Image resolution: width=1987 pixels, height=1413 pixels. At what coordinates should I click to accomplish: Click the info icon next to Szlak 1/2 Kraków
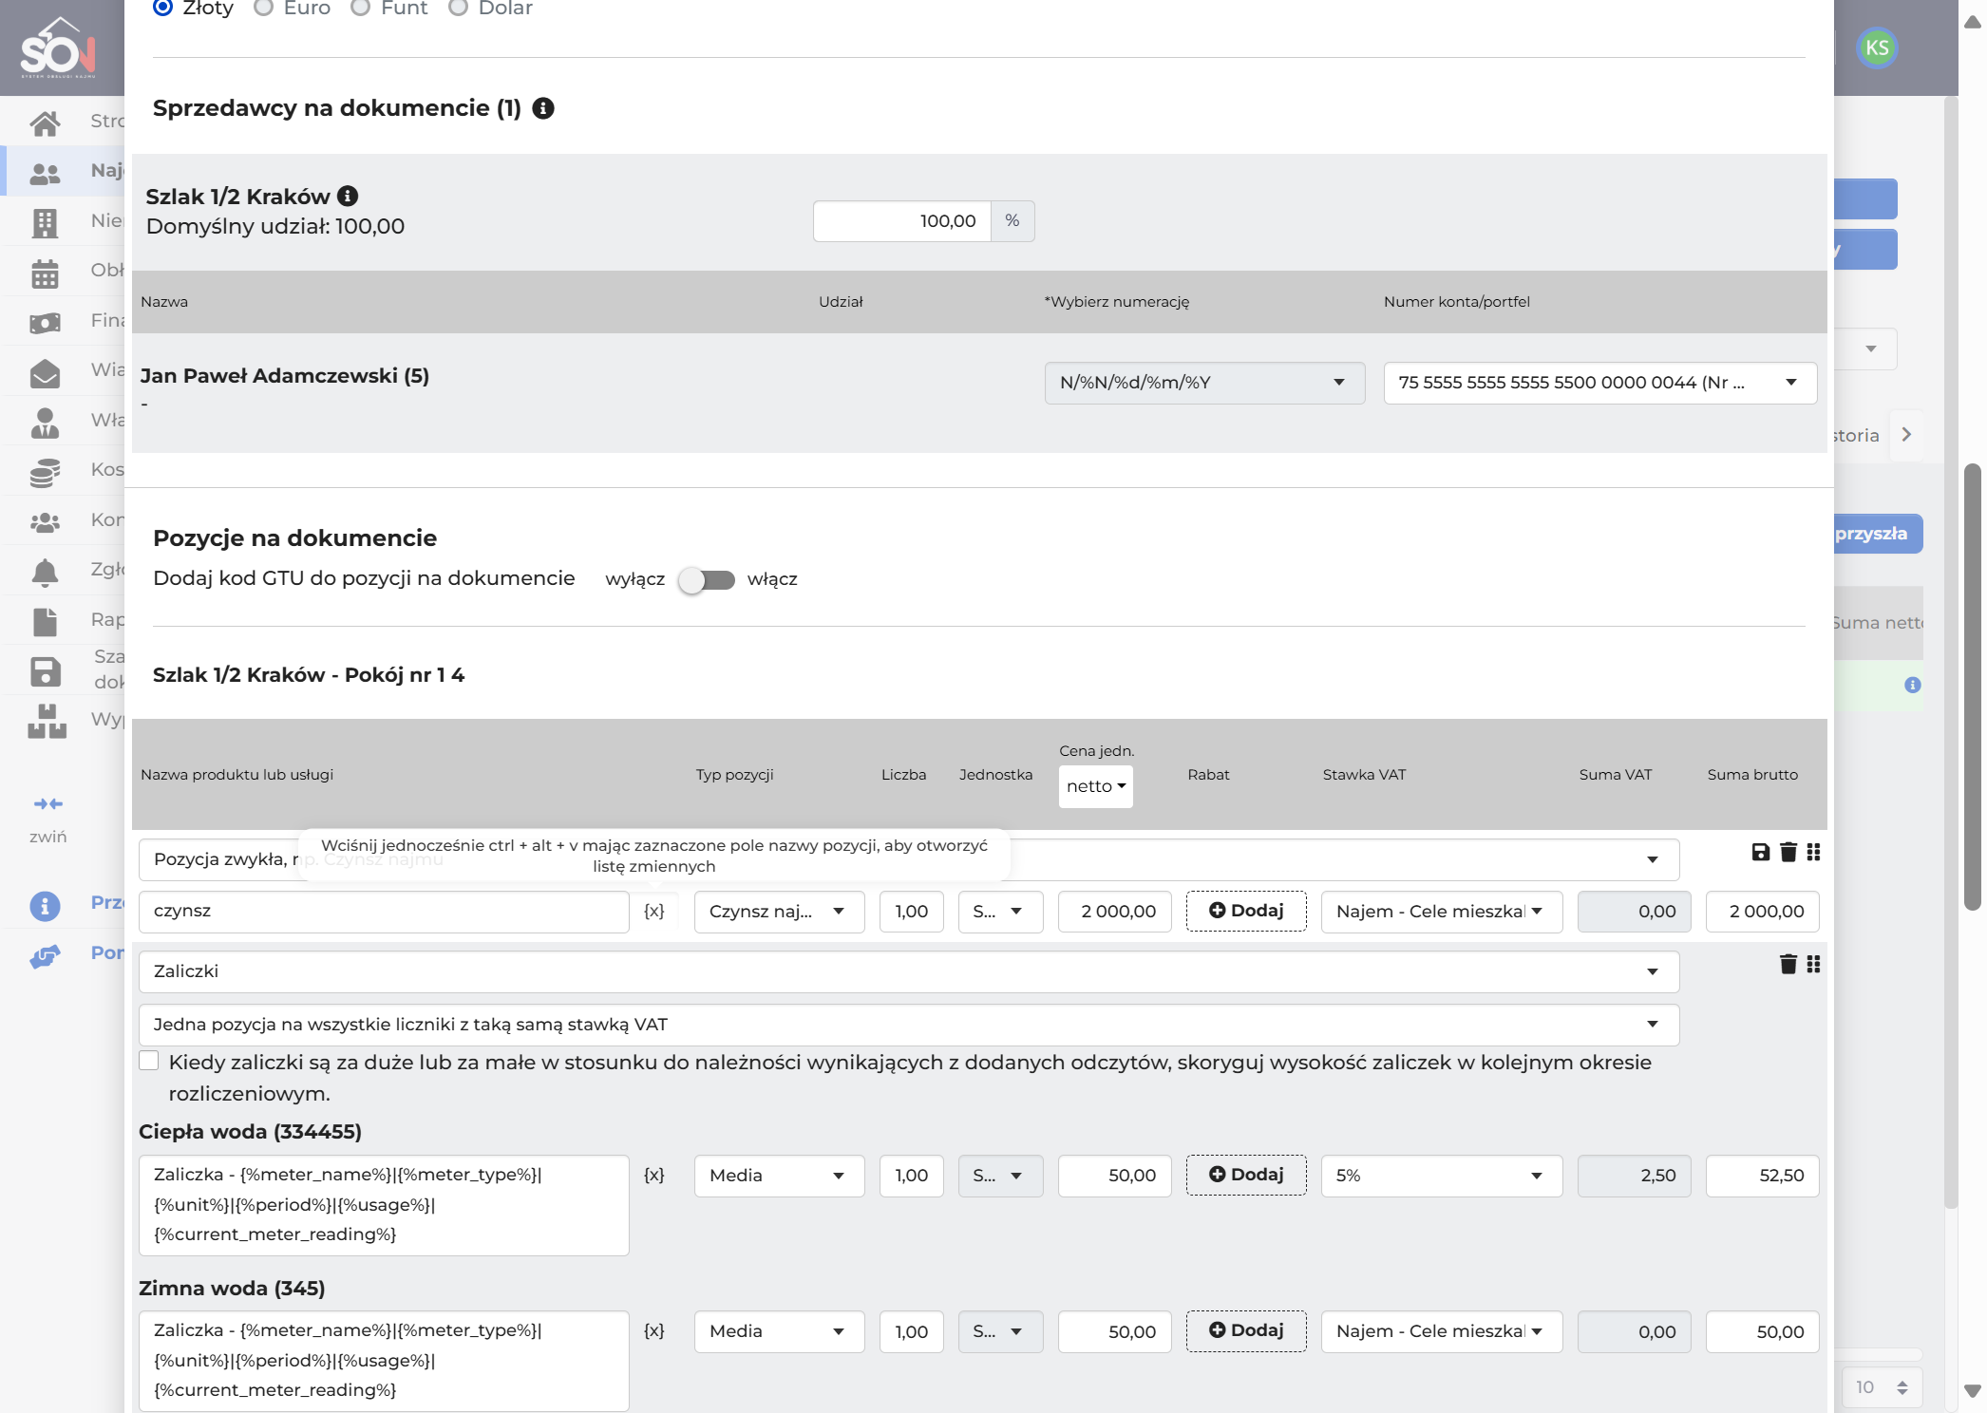[x=348, y=196]
